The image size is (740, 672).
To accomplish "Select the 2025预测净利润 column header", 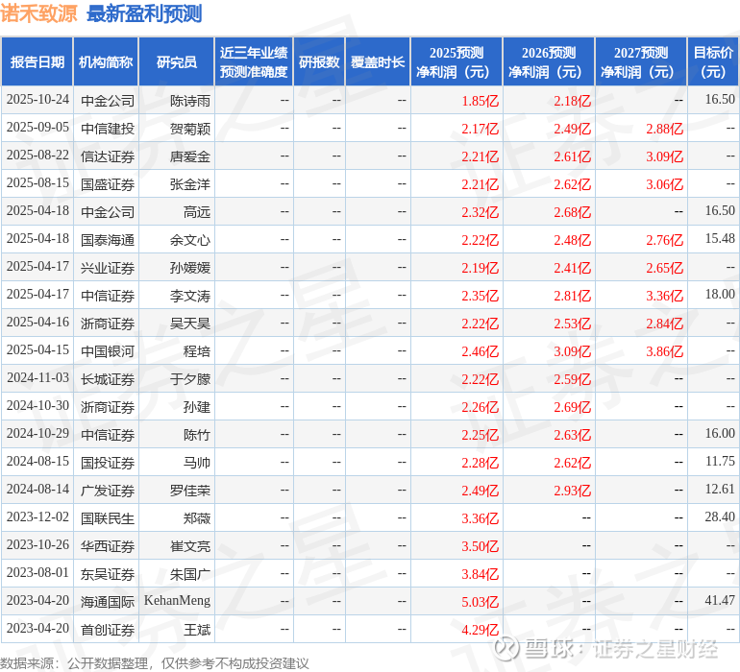I will click(x=456, y=61).
